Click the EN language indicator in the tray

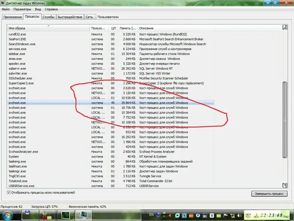click(151, 215)
